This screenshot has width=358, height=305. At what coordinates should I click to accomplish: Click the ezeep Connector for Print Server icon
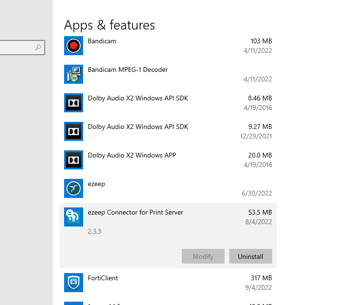[x=74, y=217]
